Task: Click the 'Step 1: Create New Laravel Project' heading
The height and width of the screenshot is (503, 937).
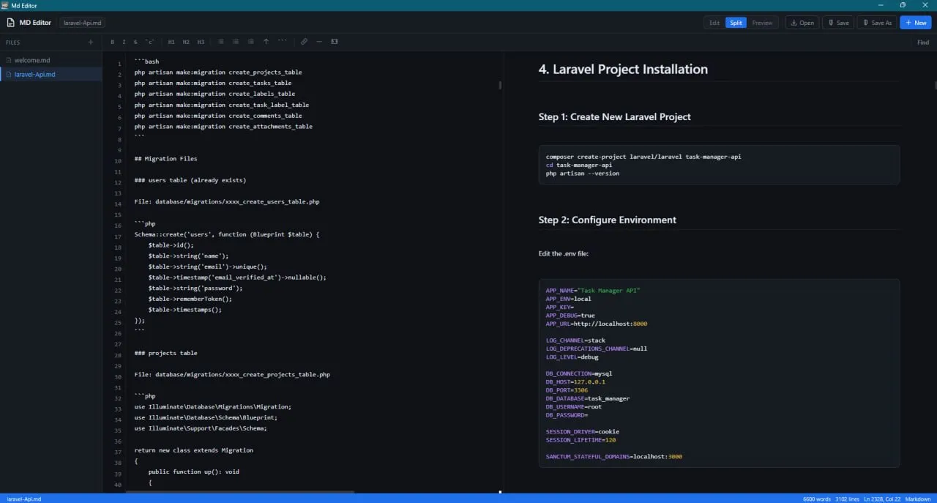Action: [x=614, y=116]
